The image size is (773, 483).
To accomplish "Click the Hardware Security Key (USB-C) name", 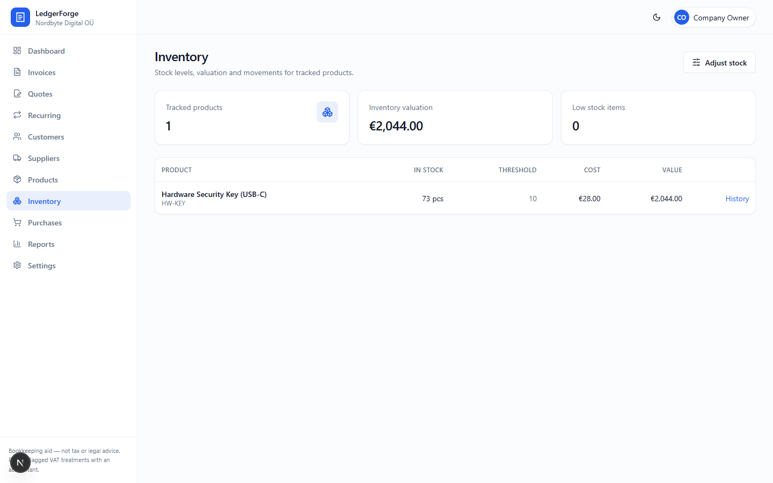I will click(x=214, y=194).
